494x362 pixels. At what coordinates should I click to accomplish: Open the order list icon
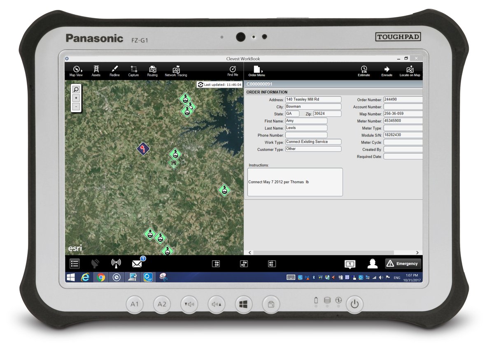(x=75, y=264)
